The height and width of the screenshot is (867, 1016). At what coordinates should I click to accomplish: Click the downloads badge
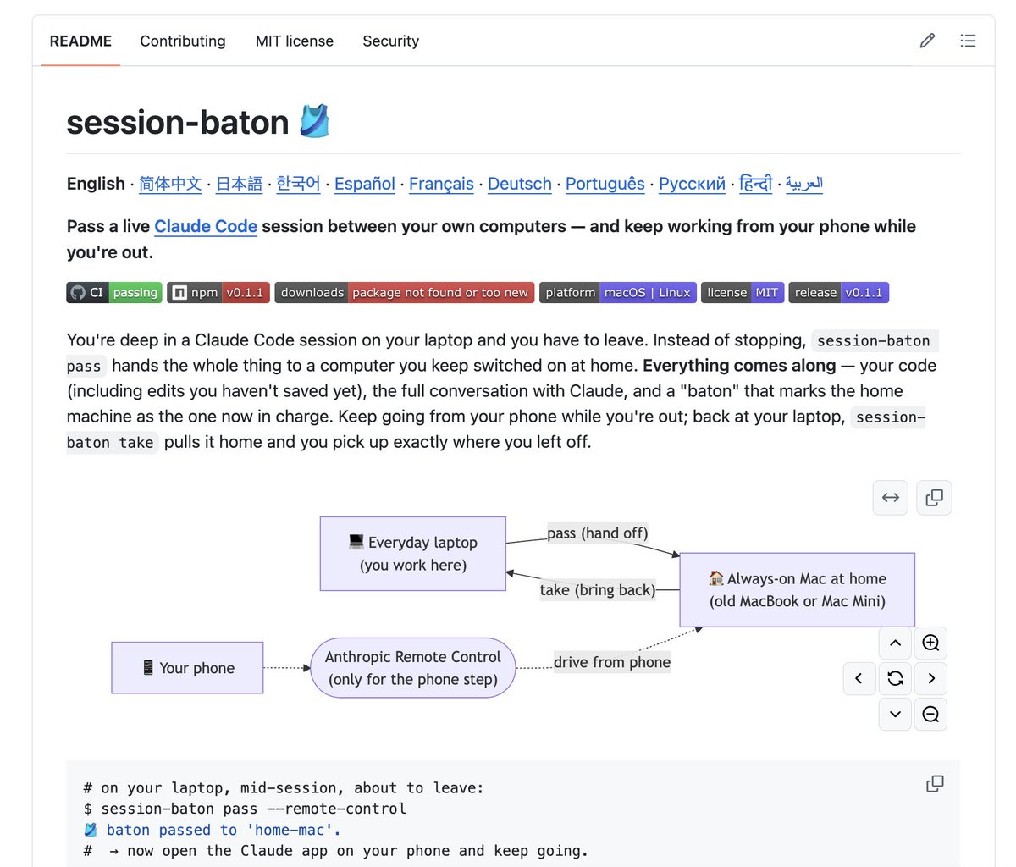(405, 293)
